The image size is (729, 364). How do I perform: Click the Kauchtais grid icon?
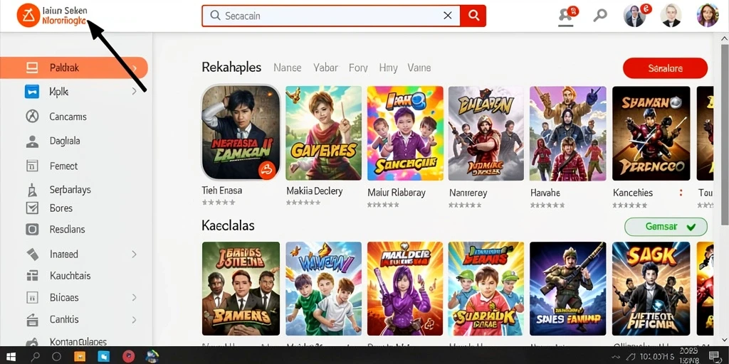(32, 276)
